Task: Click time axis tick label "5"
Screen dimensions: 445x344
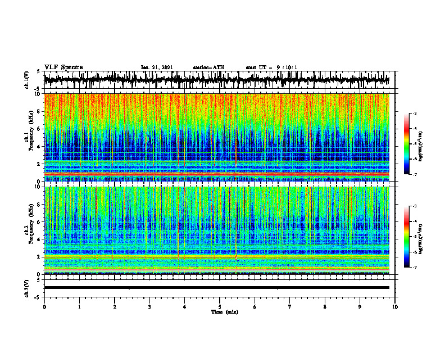Action: (220, 307)
